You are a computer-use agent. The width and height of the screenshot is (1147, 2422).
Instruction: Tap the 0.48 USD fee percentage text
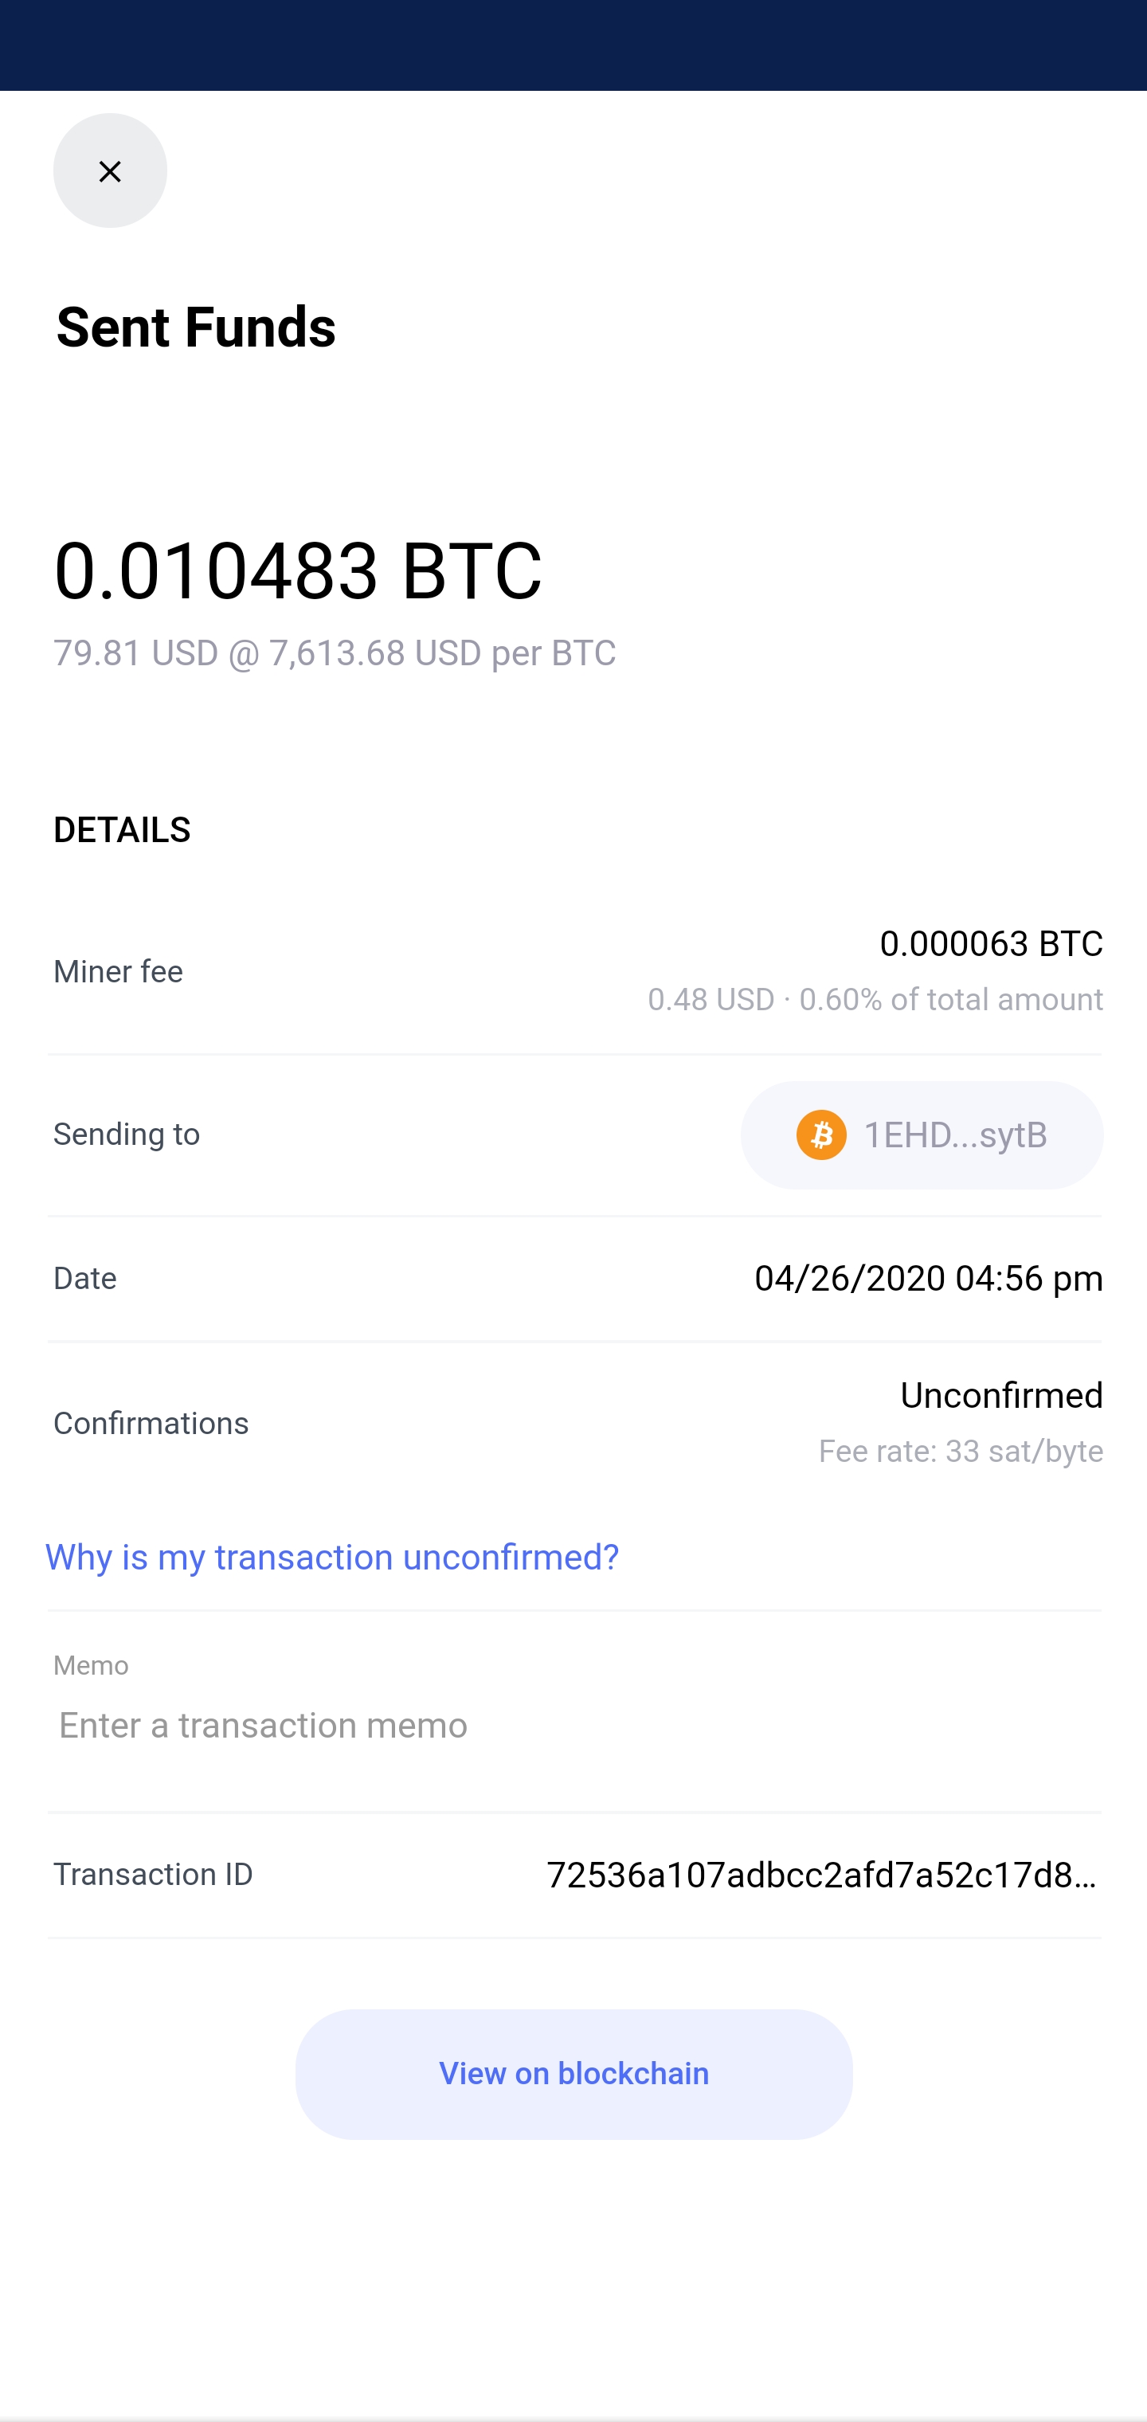pos(875,998)
